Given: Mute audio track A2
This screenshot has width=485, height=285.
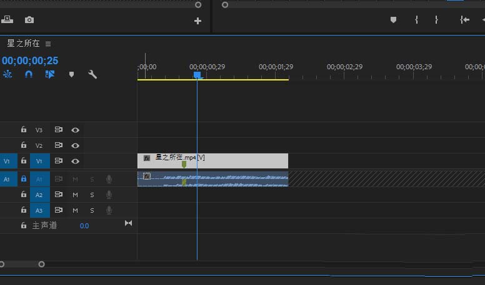Looking at the screenshot, I should [75, 195].
